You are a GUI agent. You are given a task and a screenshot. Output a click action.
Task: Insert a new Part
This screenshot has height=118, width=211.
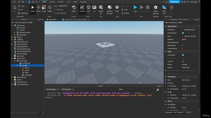click(x=89, y=9)
